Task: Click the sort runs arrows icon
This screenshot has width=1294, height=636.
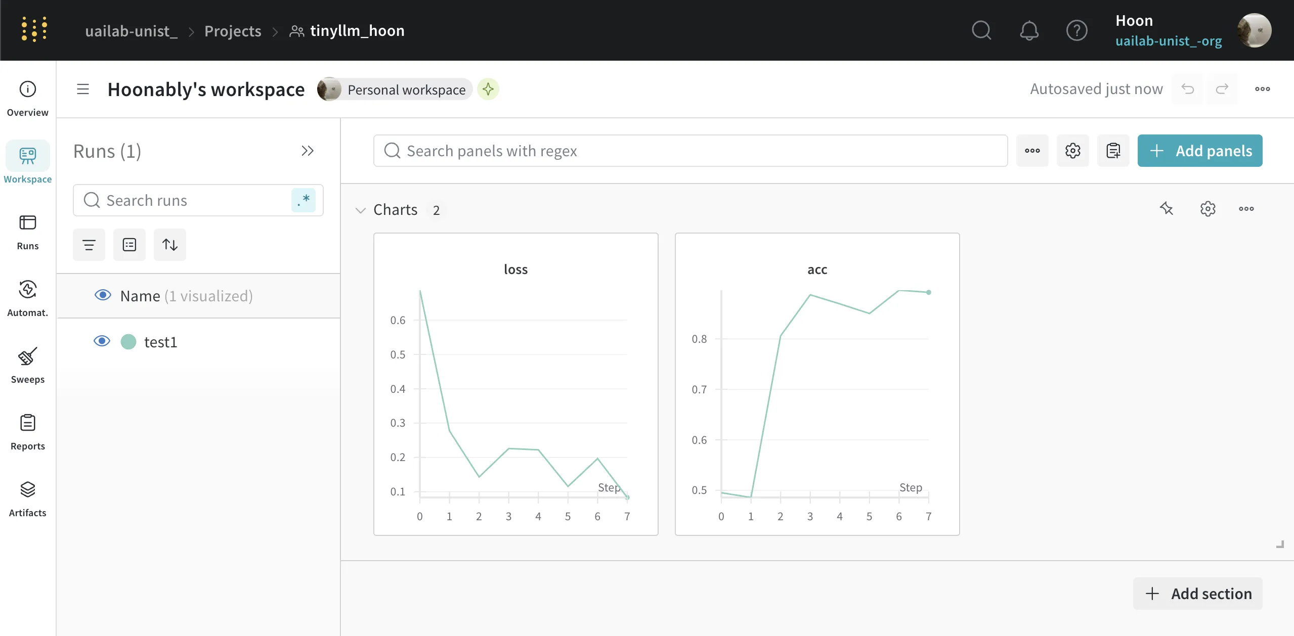Action: click(170, 245)
